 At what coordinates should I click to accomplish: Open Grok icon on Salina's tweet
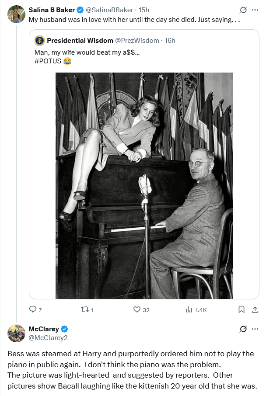(x=243, y=10)
